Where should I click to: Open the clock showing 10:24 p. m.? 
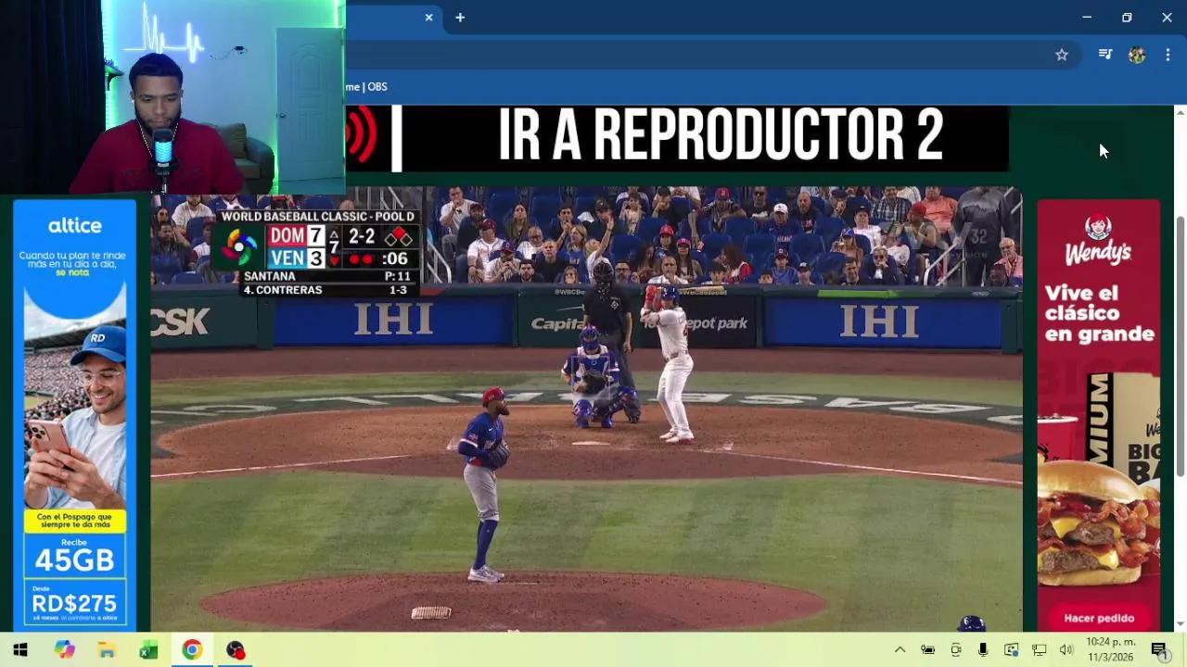pos(1111,650)
